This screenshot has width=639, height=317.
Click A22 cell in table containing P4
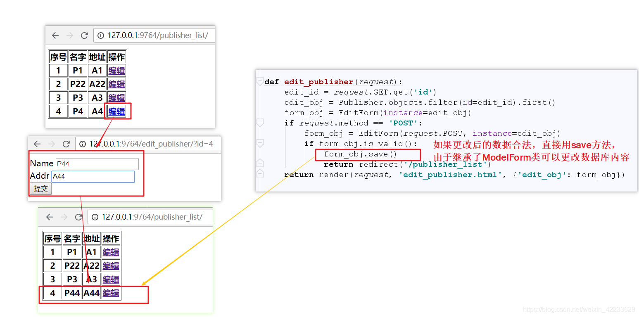(x=97, y=84)
